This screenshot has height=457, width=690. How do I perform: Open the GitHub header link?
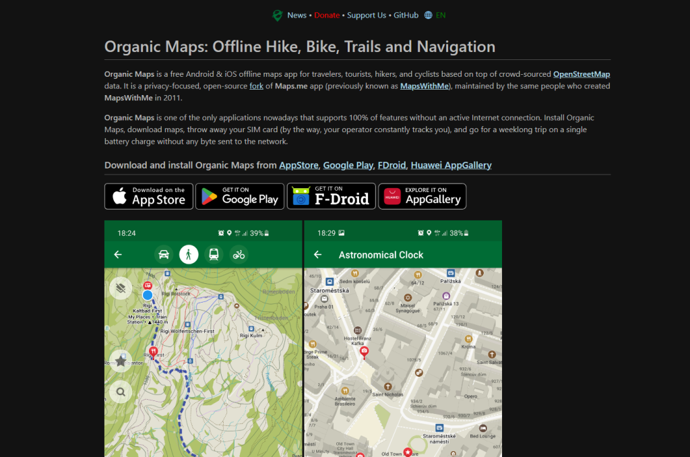[x=406, y=15]
